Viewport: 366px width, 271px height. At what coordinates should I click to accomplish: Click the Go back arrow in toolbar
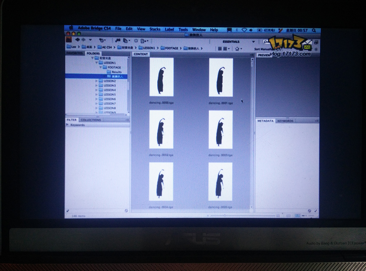[77, 40]
